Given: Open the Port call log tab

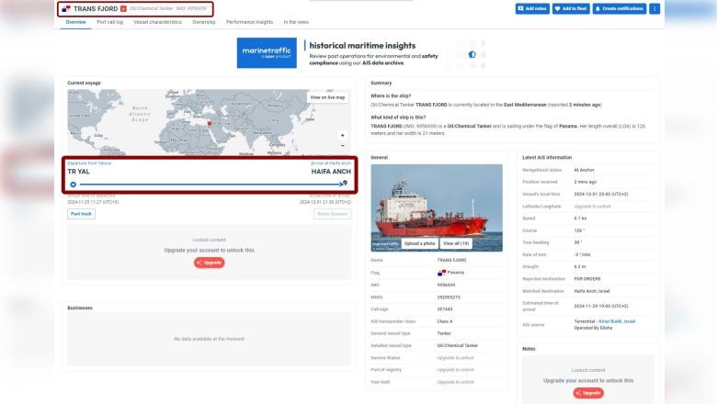Looking at the screenshot, I should point(109,22).
